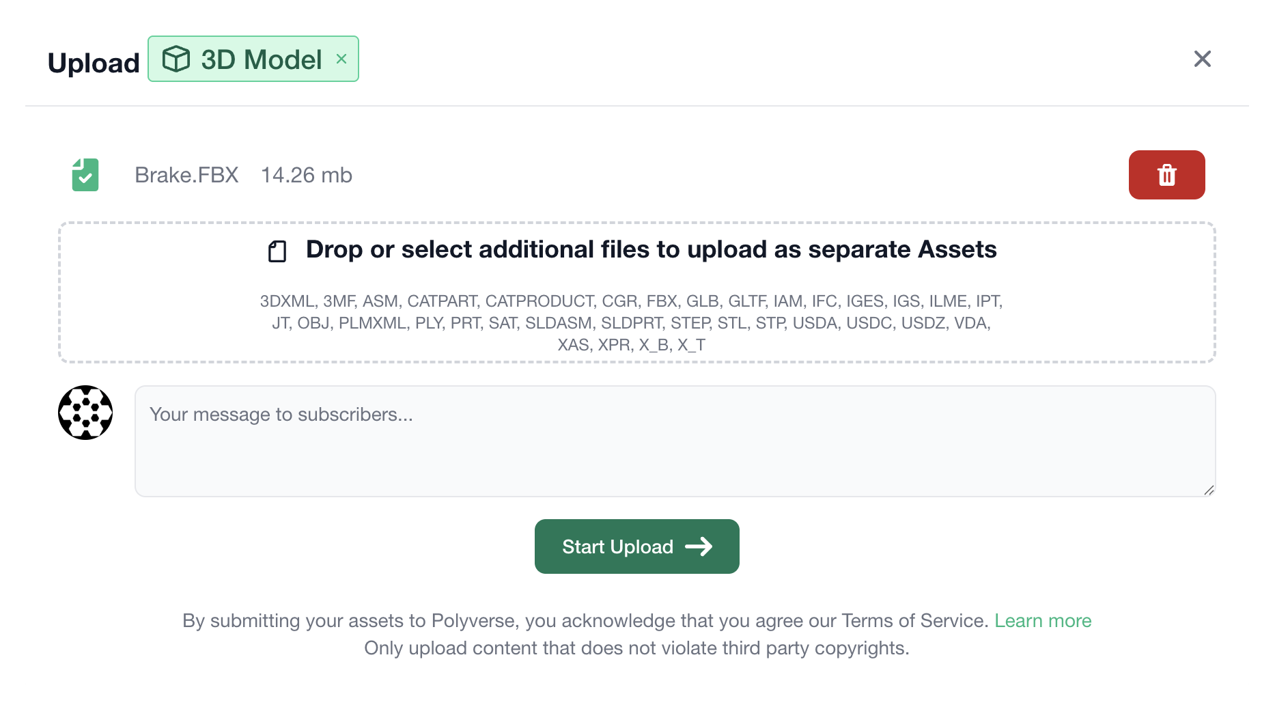Viewport: 1275px width, 707px height.
Task: Open the circular profile avatar icon
Action: tap(85, 412)
